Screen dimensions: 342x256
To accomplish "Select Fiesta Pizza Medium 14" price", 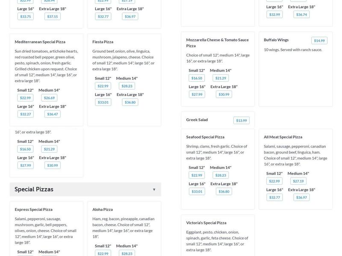I will click(127, 86).
